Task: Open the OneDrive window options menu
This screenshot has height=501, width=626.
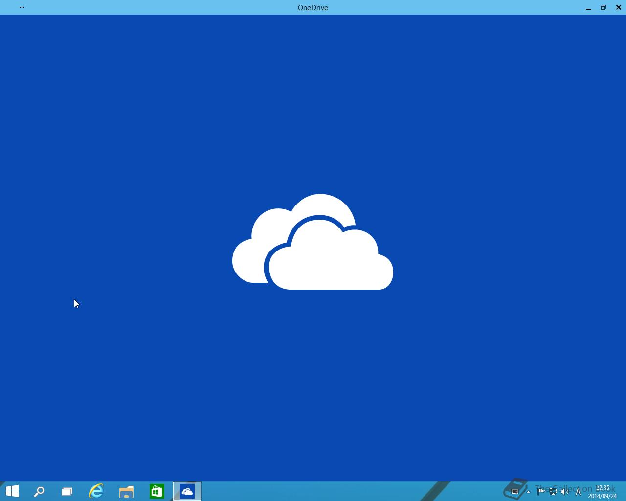Action: point(22,7)
